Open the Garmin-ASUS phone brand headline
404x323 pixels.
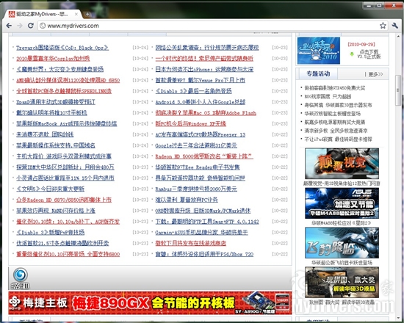pyautogui.click(x=201, y=232)
